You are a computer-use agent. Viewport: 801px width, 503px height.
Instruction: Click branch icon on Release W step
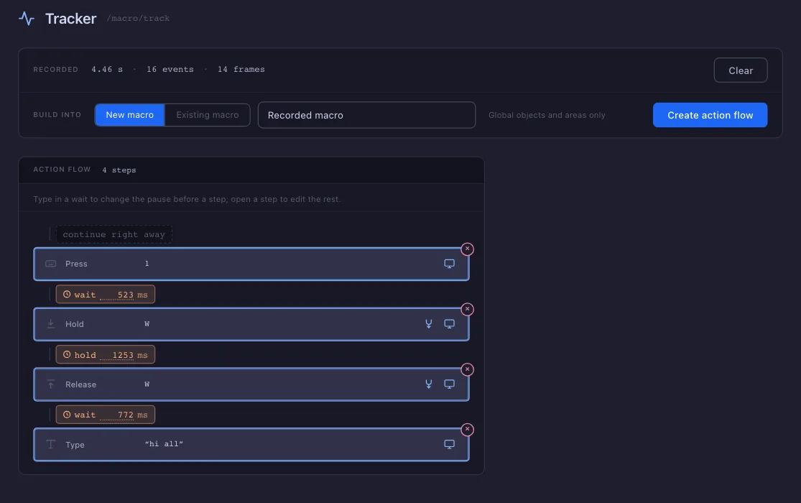pyautogui.click(x=429, y=384)
